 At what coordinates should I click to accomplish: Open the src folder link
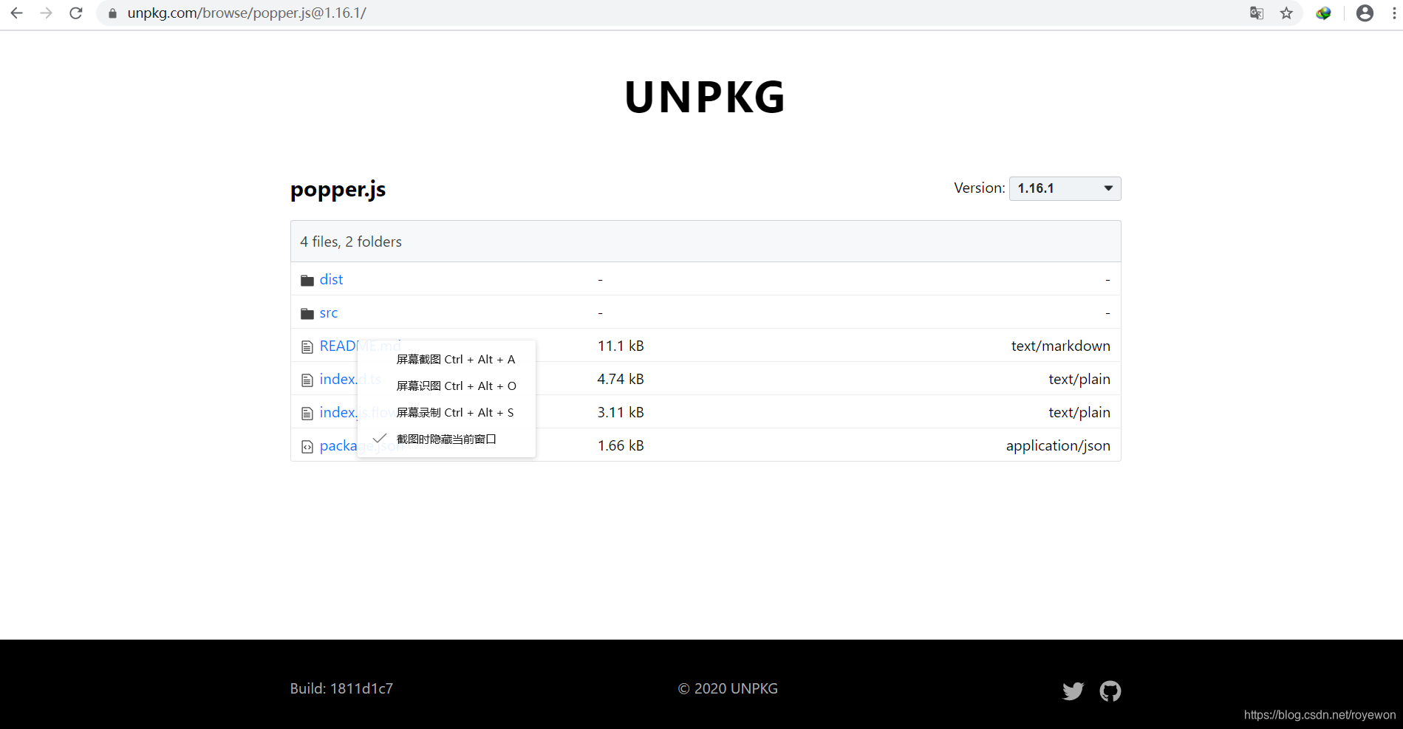point(328,312)
